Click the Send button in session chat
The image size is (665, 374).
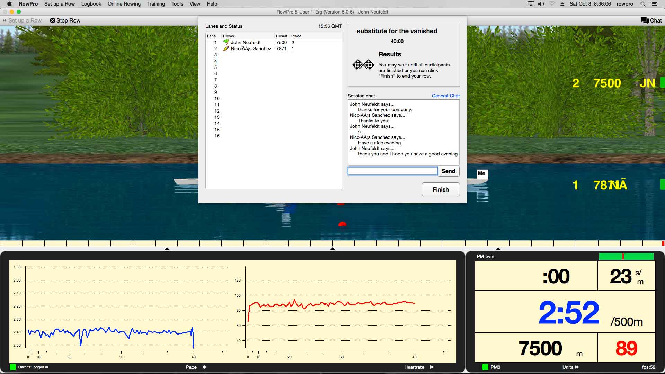coord(448,171)
